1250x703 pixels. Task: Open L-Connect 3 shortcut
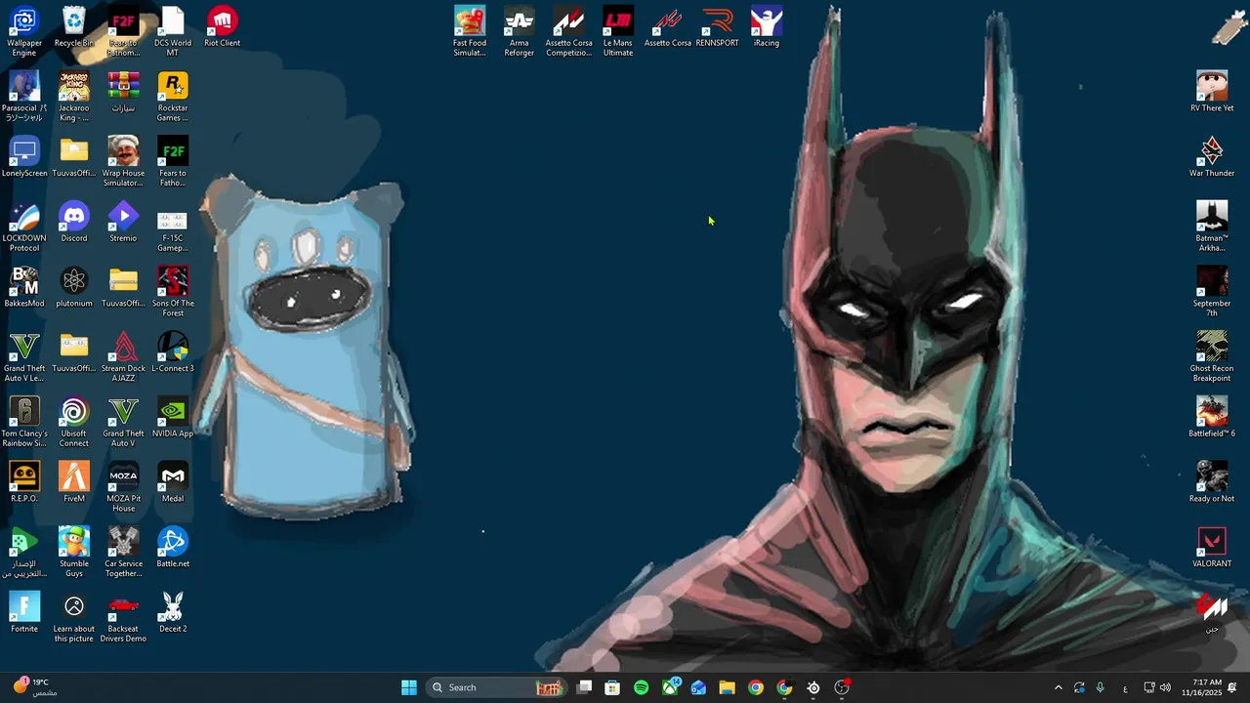pos(173,352)
